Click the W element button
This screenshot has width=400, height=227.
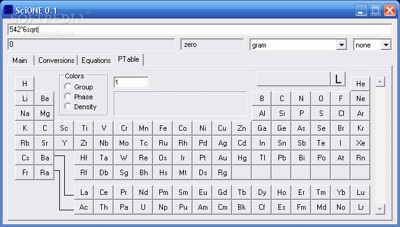(x=123, y=158)
